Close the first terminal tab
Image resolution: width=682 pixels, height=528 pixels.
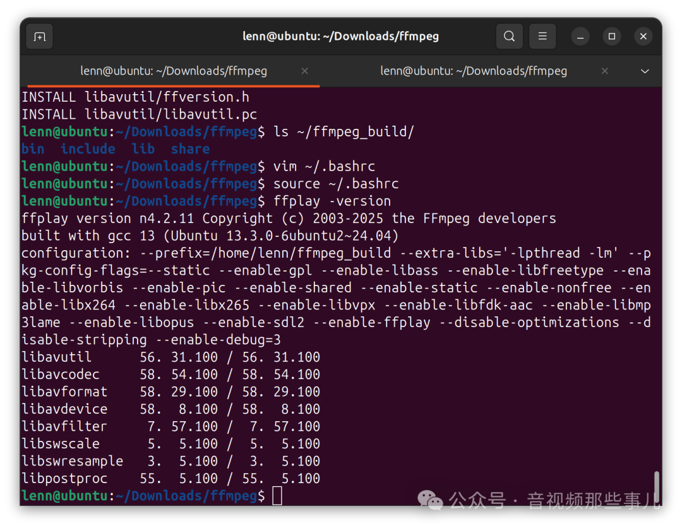[304, 71]
